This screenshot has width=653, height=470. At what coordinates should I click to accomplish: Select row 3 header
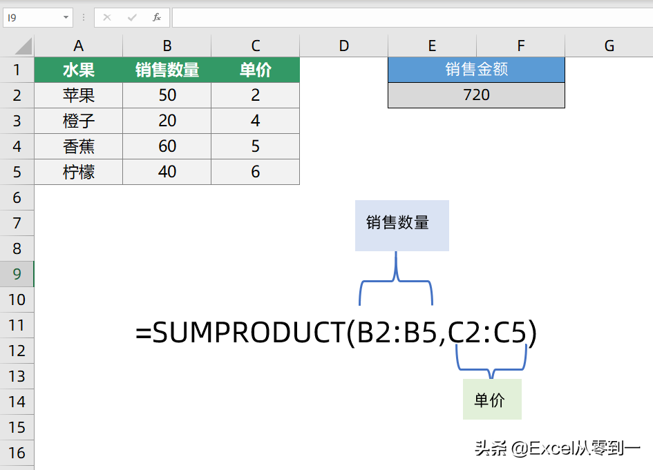(17, 121)
